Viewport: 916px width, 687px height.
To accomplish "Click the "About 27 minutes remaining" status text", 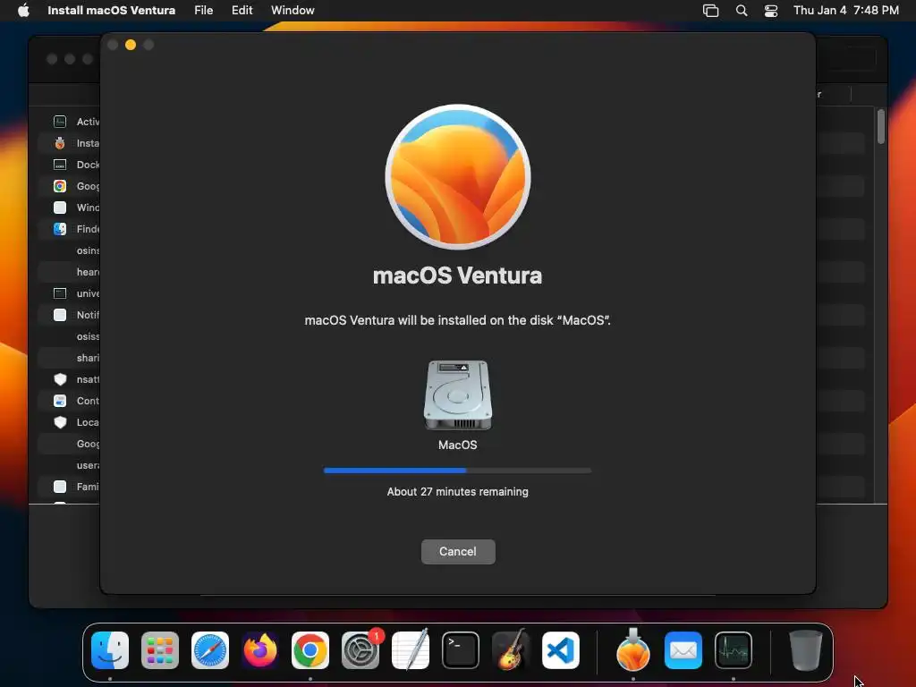I will pyautogui.click(x=457, y=492).
